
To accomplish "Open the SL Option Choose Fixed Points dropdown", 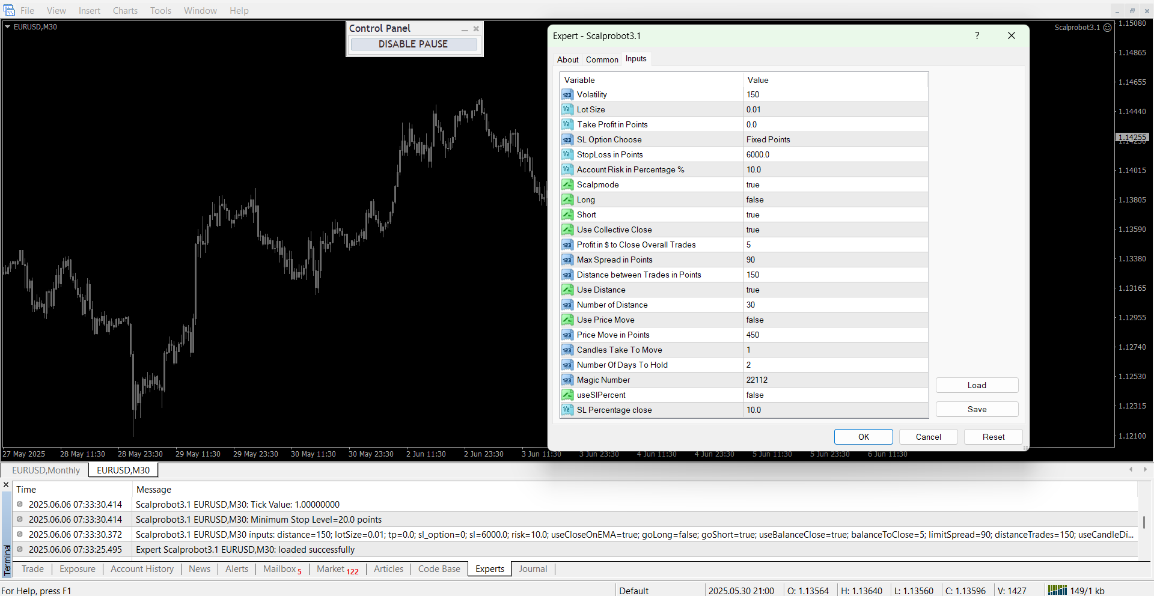I will [835, 140].
